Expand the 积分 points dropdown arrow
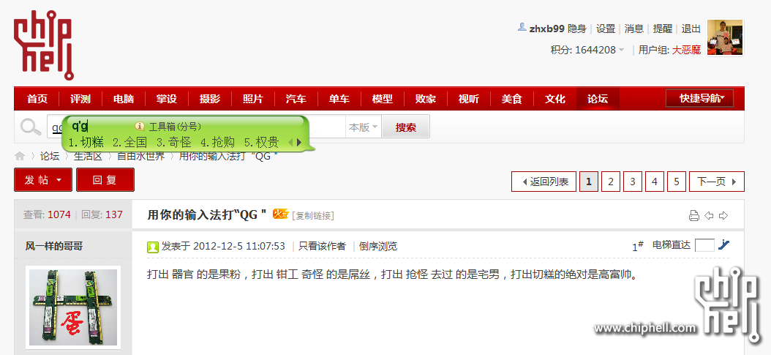 (621, 51)
